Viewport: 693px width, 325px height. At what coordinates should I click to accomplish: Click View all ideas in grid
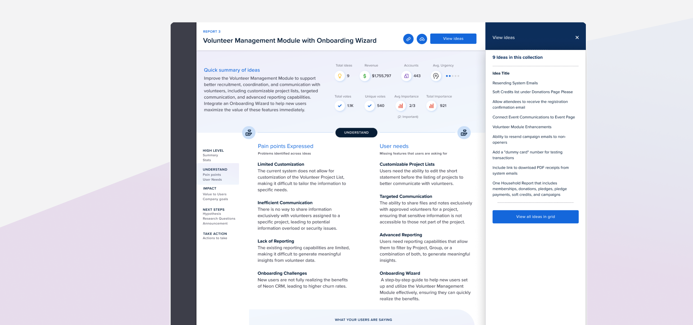click(x=535, y=217)
